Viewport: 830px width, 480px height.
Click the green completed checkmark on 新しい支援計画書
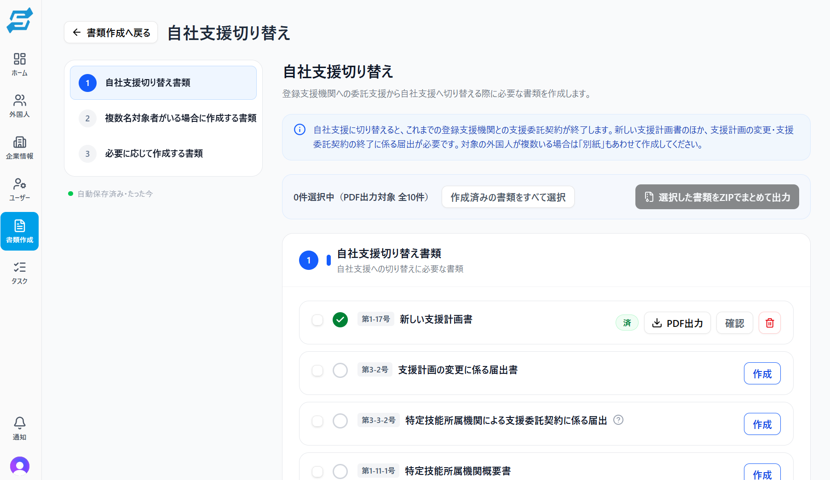tap(340, 320)
